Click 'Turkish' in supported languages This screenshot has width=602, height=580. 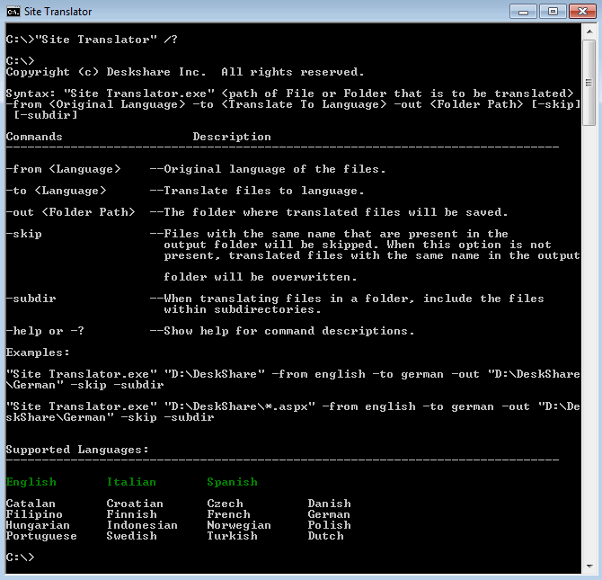(x=233, y=536)
